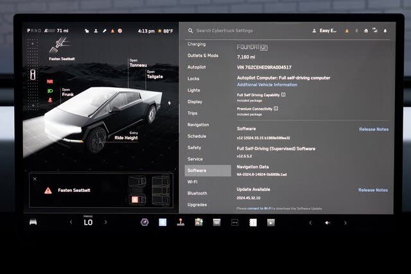Open the Toybox app icon
411x274 pixels.
pos(198,222)
